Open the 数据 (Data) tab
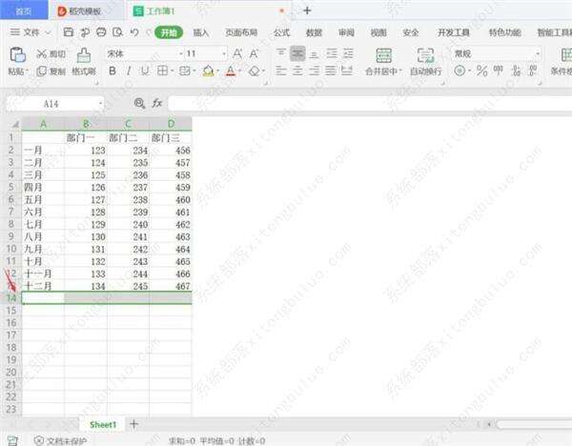Screen dimensions: 572x446 (314, 32)
